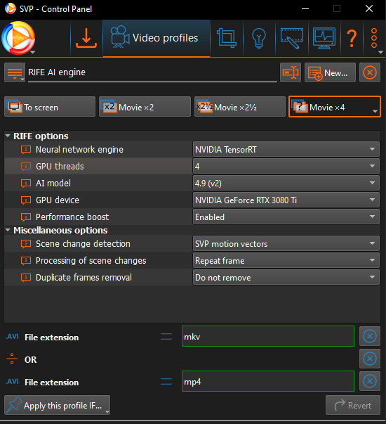Open the three-dots more options menu
Image resolution: width=386 pixels, height=424 pixels.
tap(374, 38)
